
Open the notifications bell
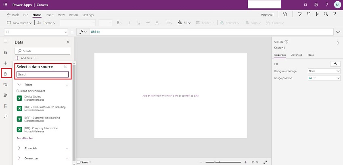[x=305, y=5]
